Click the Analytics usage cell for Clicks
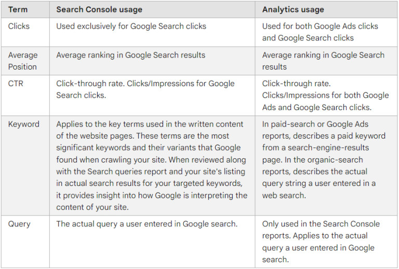399x269 pixels. coord(320,32)
